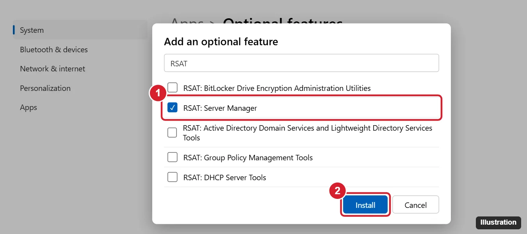527x234 pixels.
Task: Uncheck the RSAT: Server Manager checkbox
Action: point(173,108)
